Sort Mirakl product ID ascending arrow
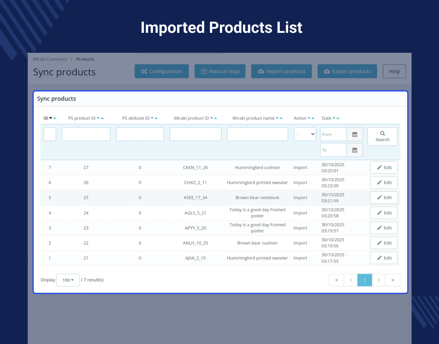 point(216,118)
